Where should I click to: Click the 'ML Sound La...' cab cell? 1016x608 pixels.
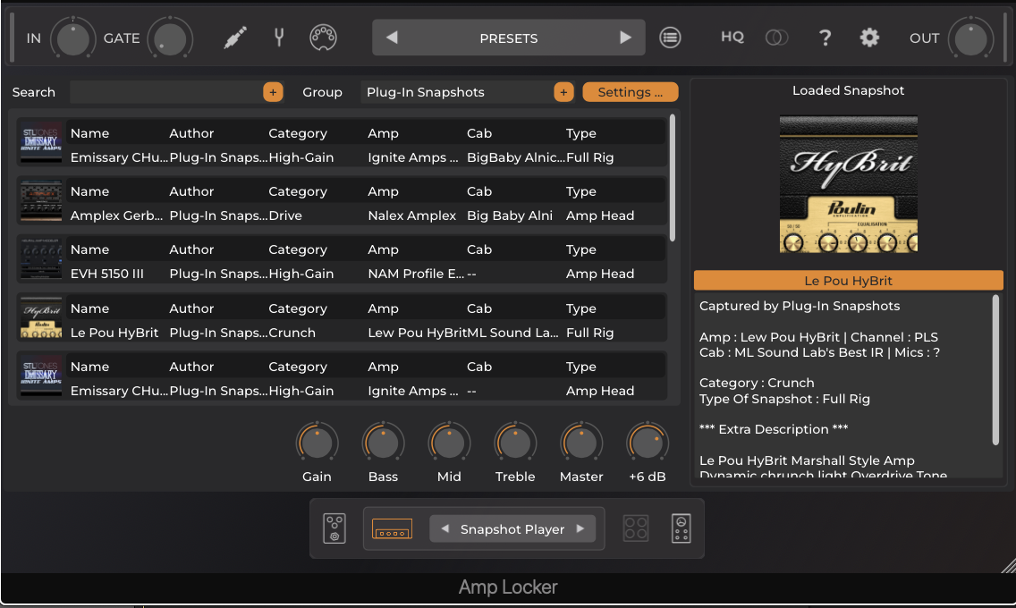513,333
